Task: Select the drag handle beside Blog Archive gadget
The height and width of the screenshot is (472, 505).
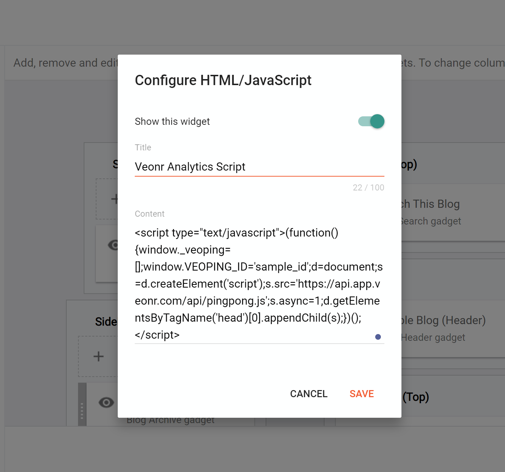Action: point(82,404)
